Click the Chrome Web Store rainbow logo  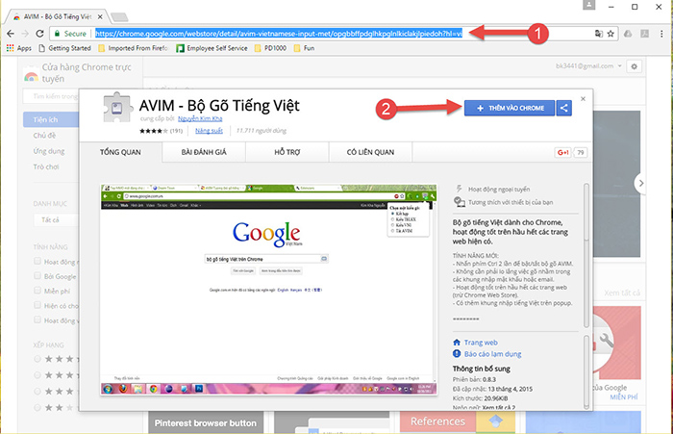[x=31, y=75]
